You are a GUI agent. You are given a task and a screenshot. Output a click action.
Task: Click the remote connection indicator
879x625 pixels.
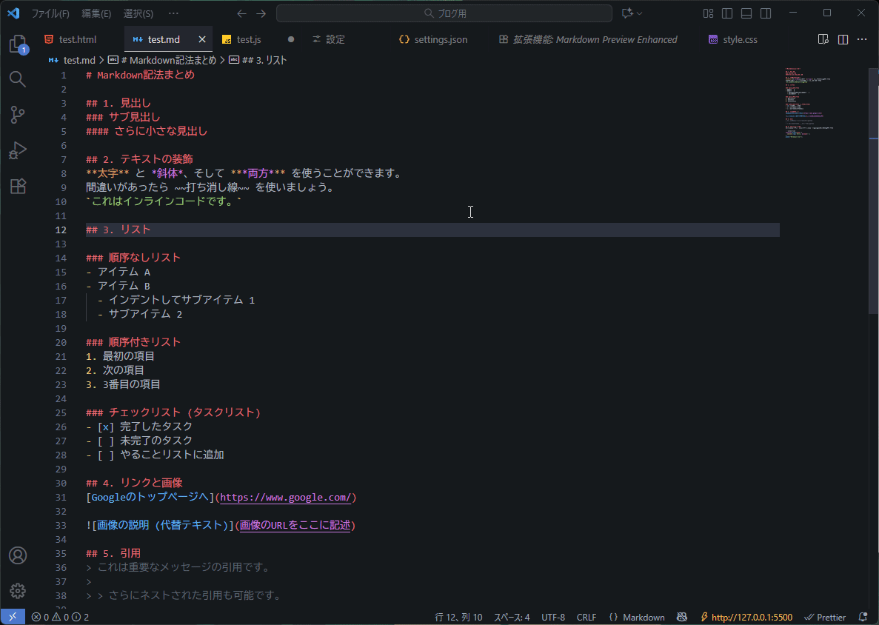point(12,616)
